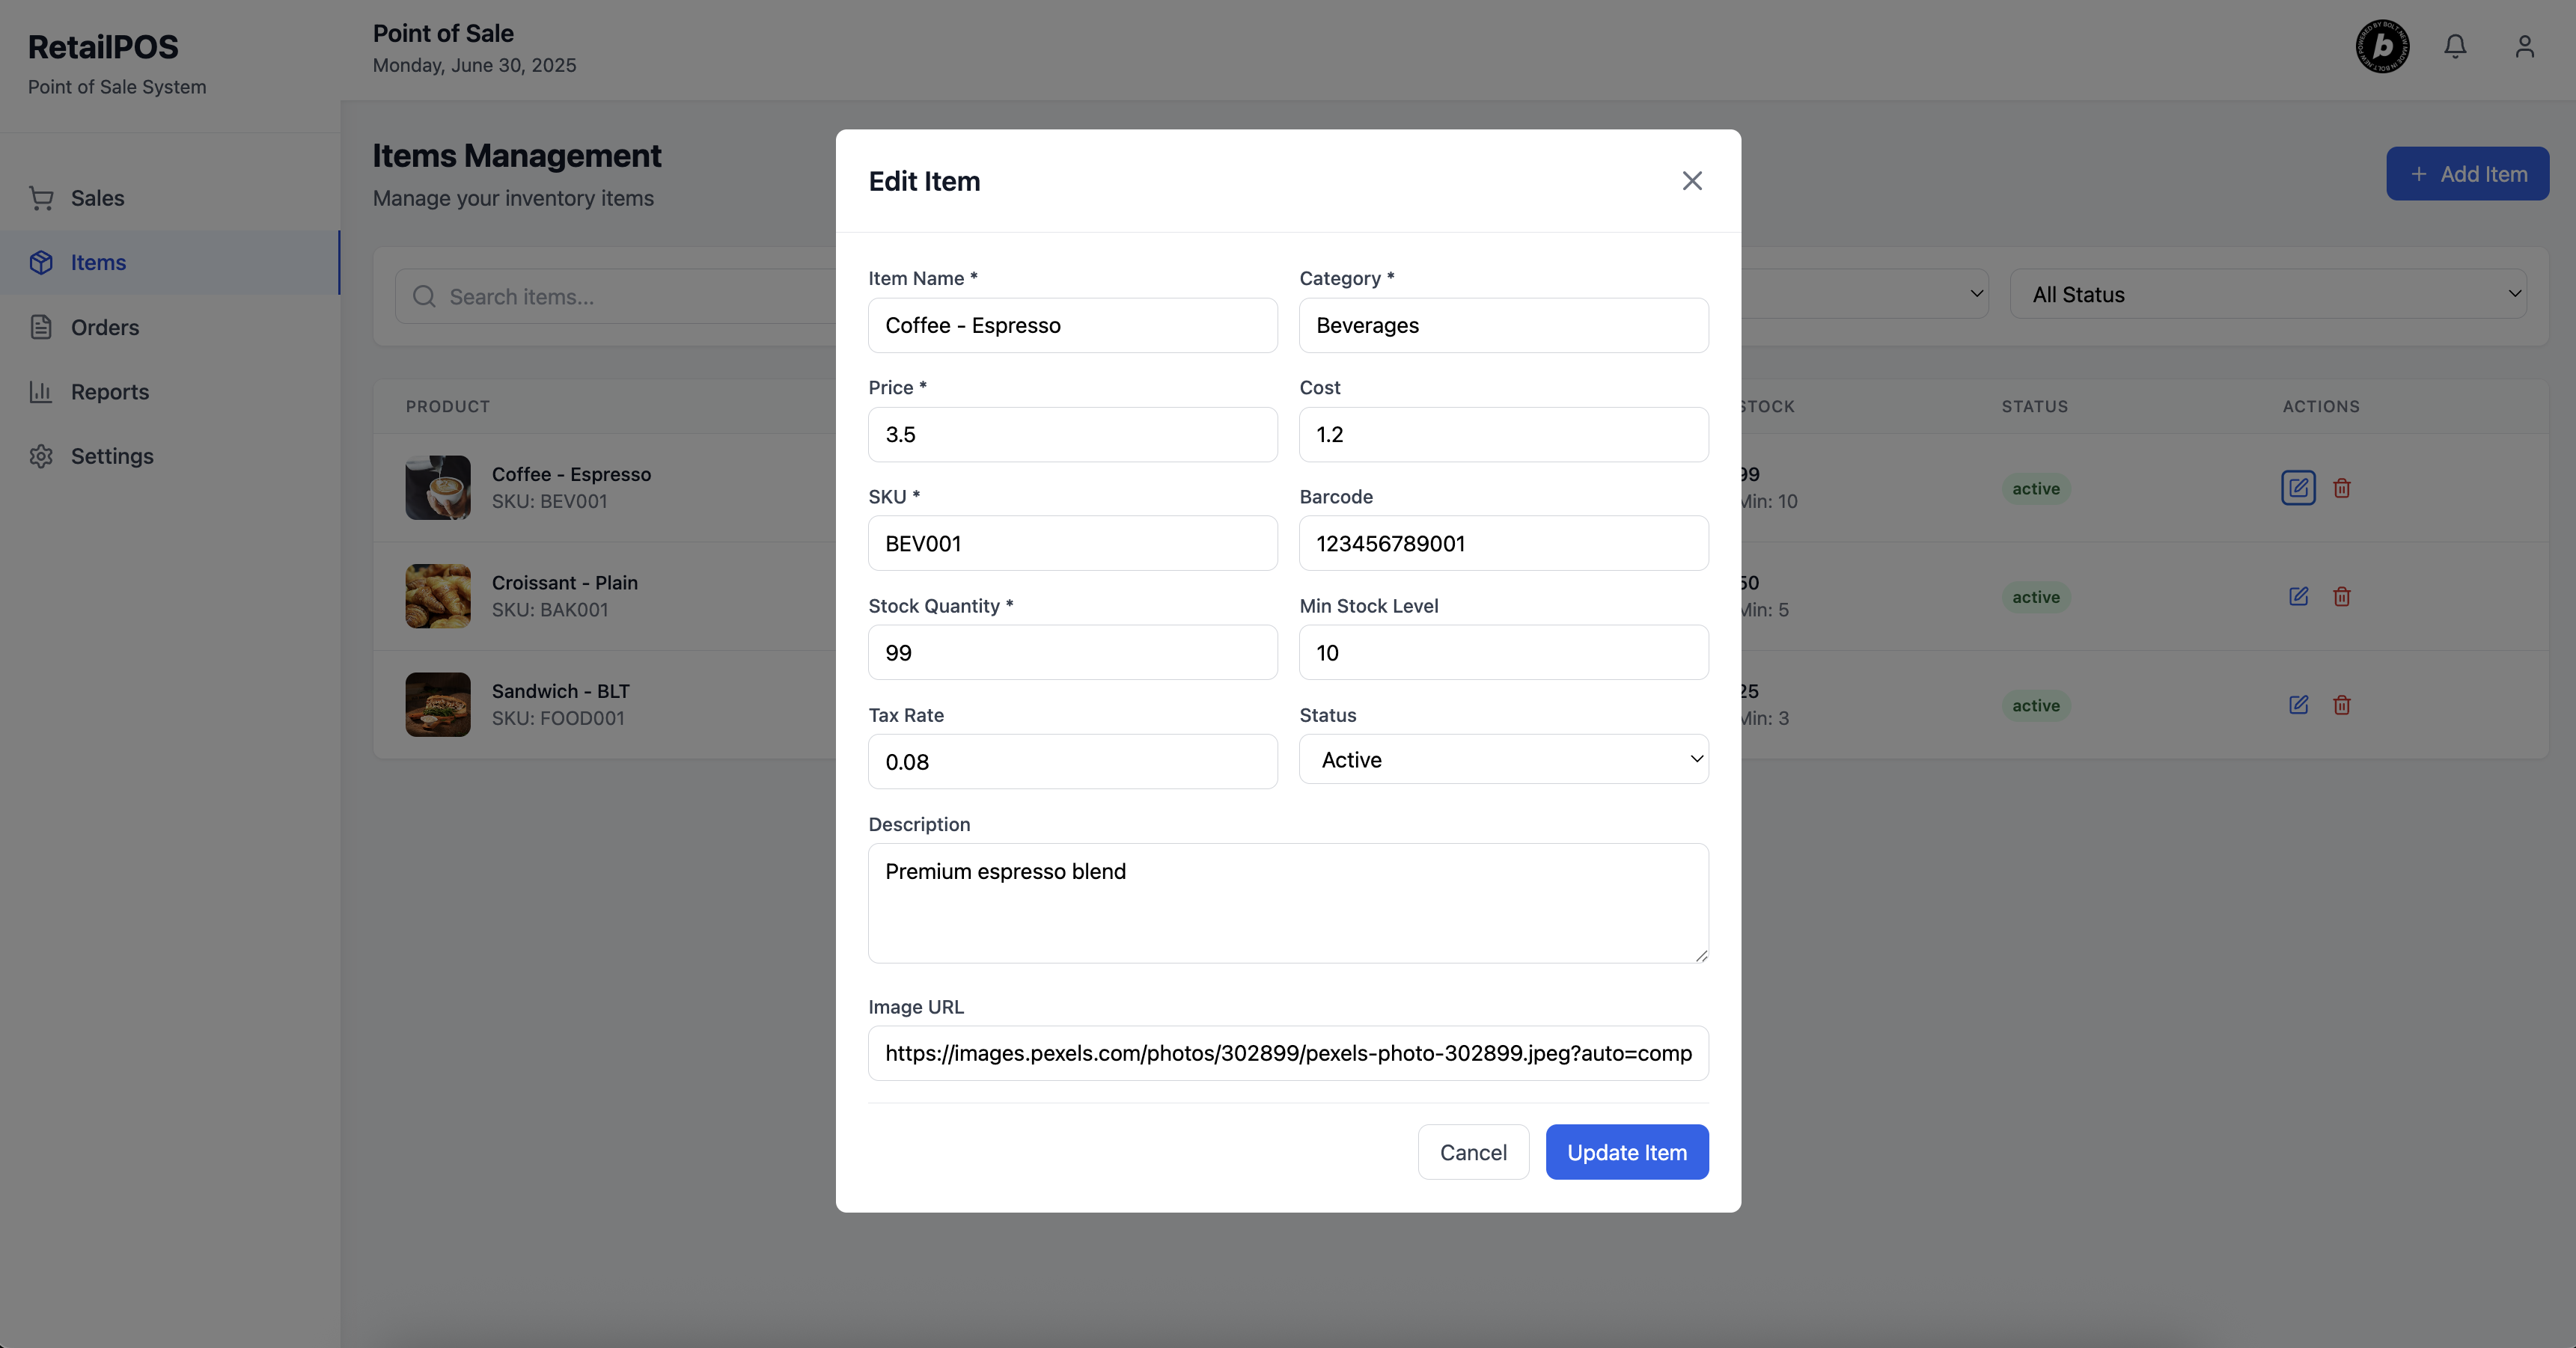
Task: Navigate to Settings in sidebar
Action: (111, 456)
